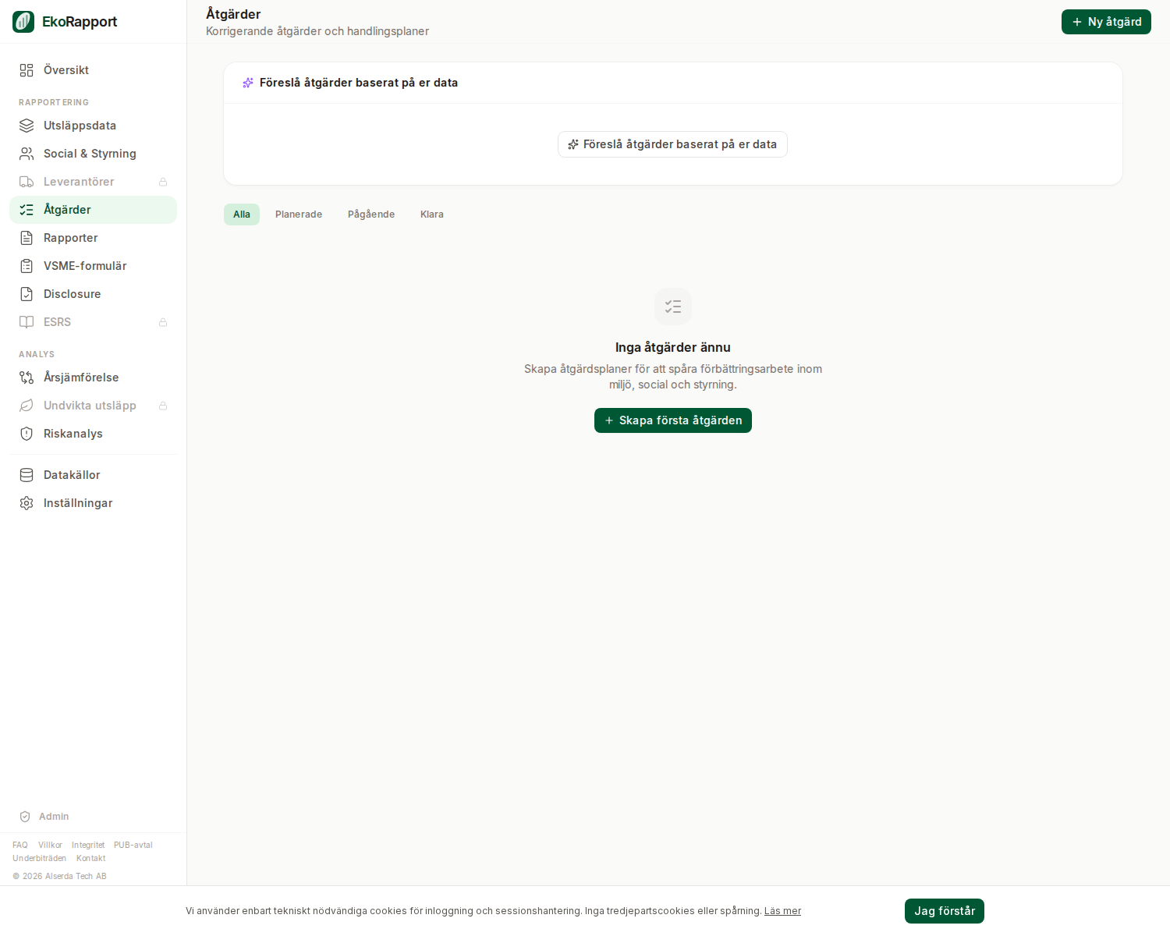Go to Riskanalys

[93, 434]
